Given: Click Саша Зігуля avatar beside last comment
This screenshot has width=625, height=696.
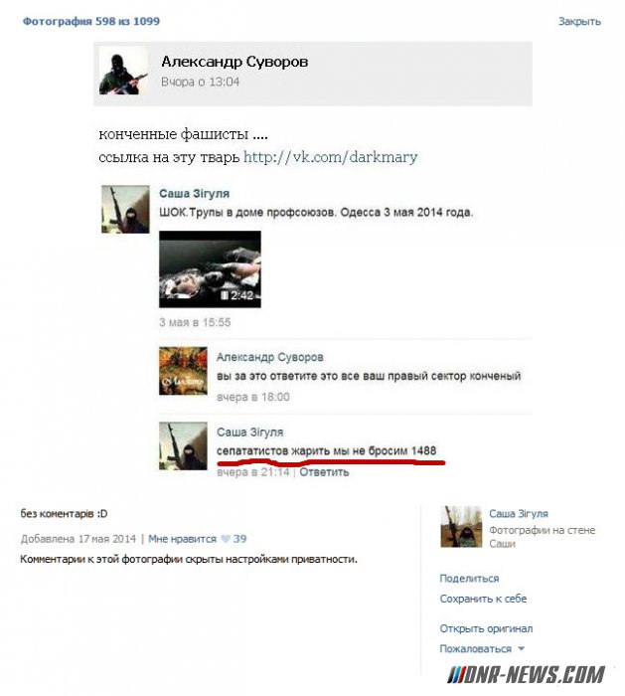Looking at the screenshot, I should pyautogui.click(x=183, y=445).
